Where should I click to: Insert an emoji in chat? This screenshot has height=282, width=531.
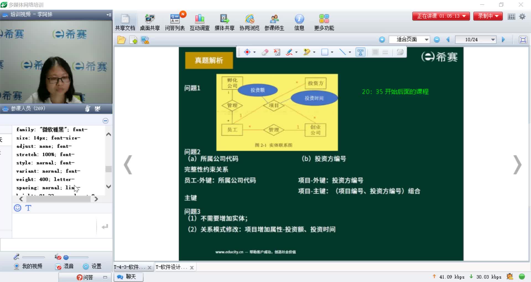(x=17, y=208)
